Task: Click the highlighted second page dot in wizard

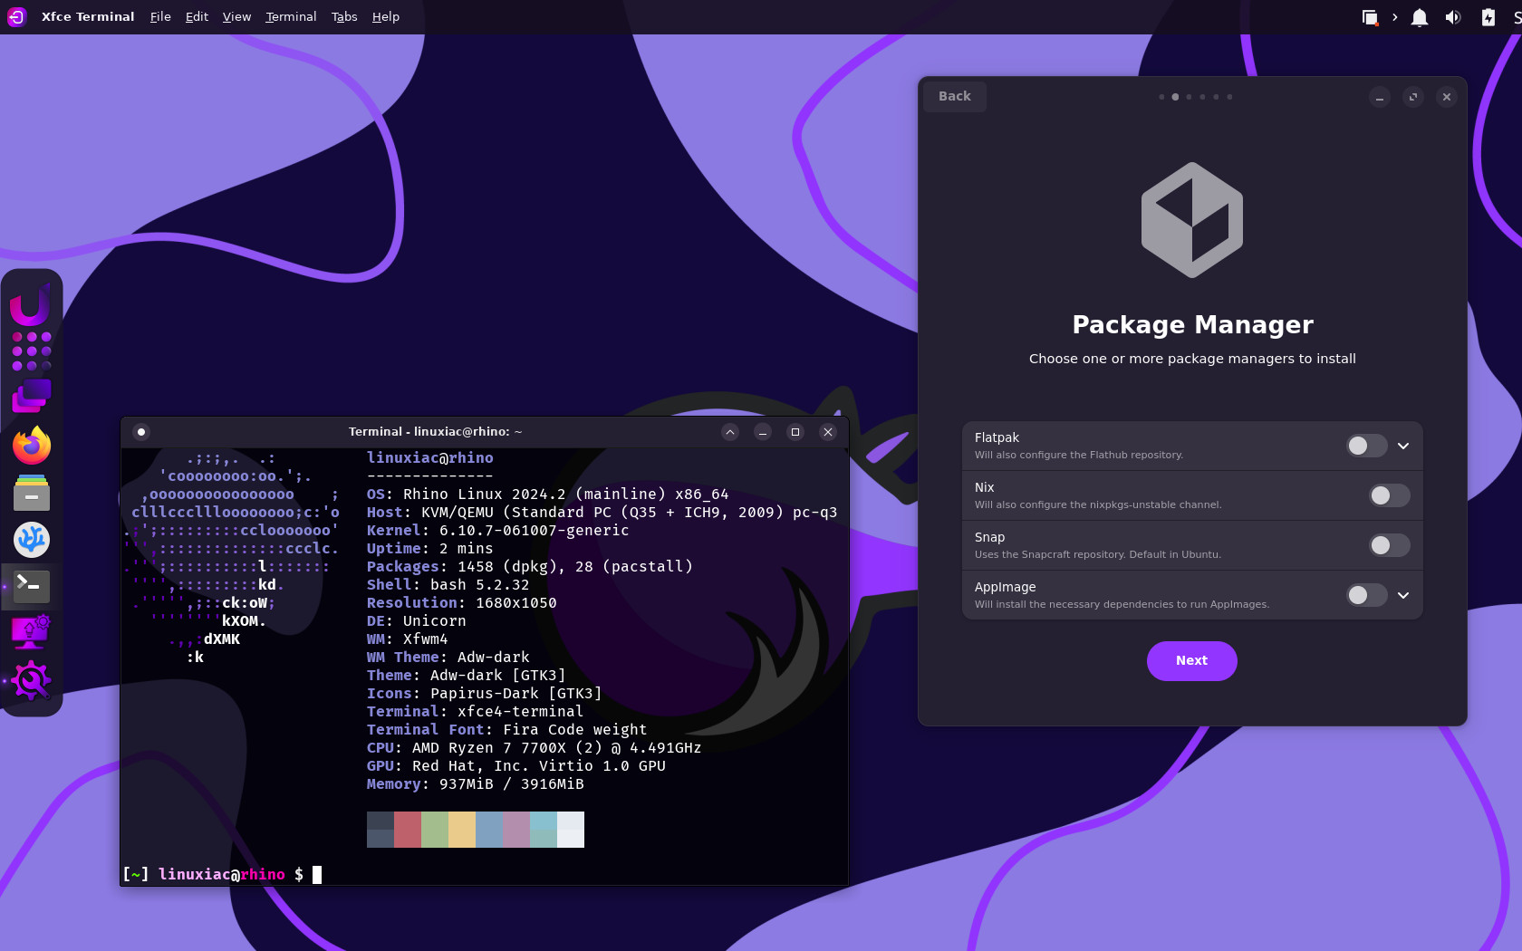Action: [1175, 97]
